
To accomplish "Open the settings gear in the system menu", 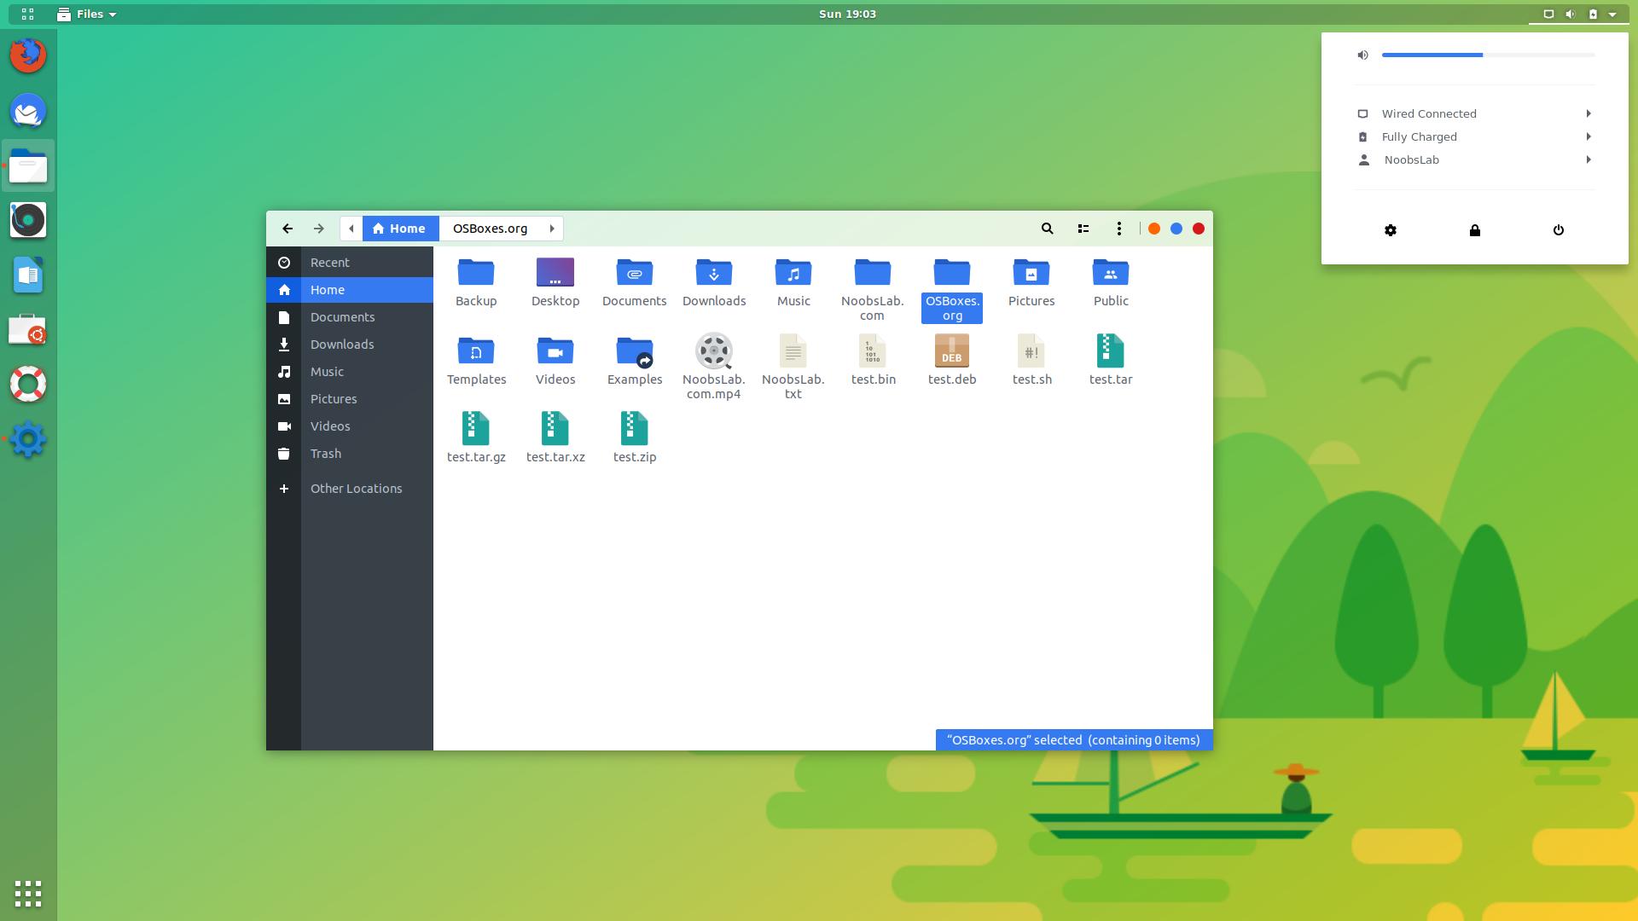I will (1391, 230).
